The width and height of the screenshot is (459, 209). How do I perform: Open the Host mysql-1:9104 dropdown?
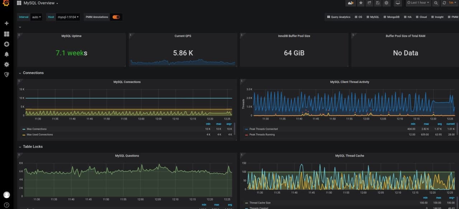[68, 17]
